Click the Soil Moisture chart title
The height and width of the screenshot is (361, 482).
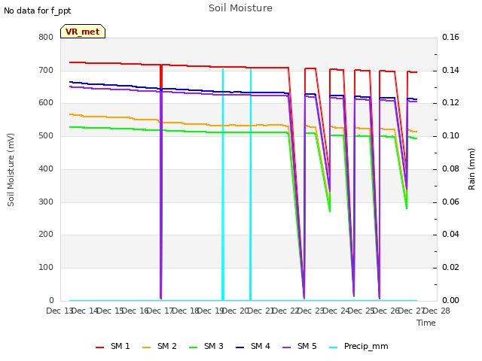click(x=240, y=8)
